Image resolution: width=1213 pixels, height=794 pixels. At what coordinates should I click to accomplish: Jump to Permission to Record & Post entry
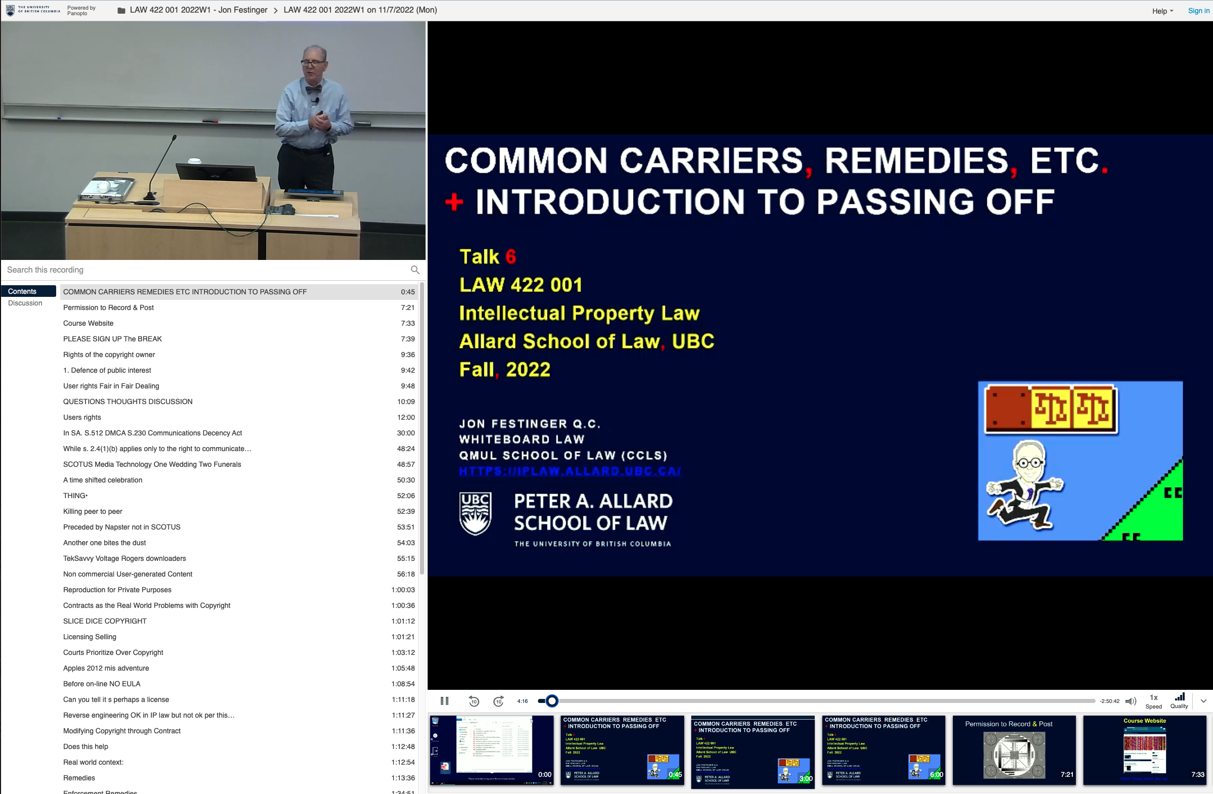[239, 307]
